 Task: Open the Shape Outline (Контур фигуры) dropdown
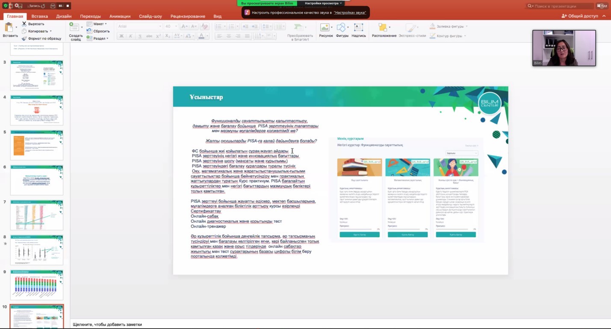[x=466, y=36]
